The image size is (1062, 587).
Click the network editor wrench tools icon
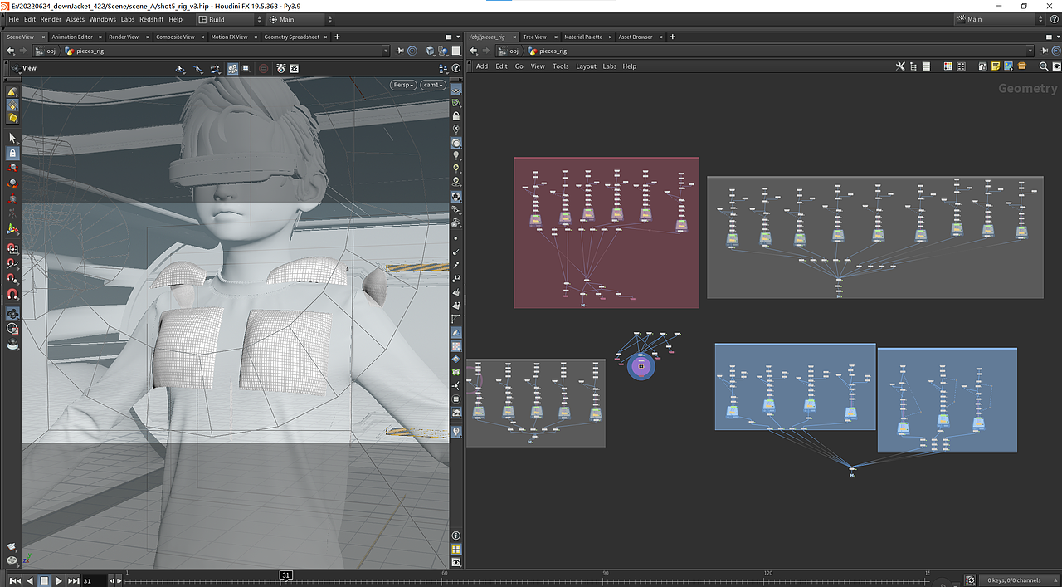900,66
